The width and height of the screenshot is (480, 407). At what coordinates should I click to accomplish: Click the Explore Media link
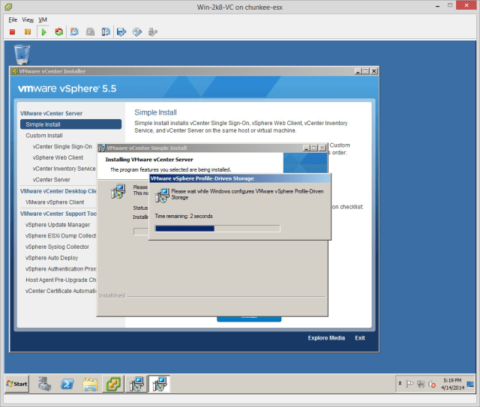tap(326, 338)
